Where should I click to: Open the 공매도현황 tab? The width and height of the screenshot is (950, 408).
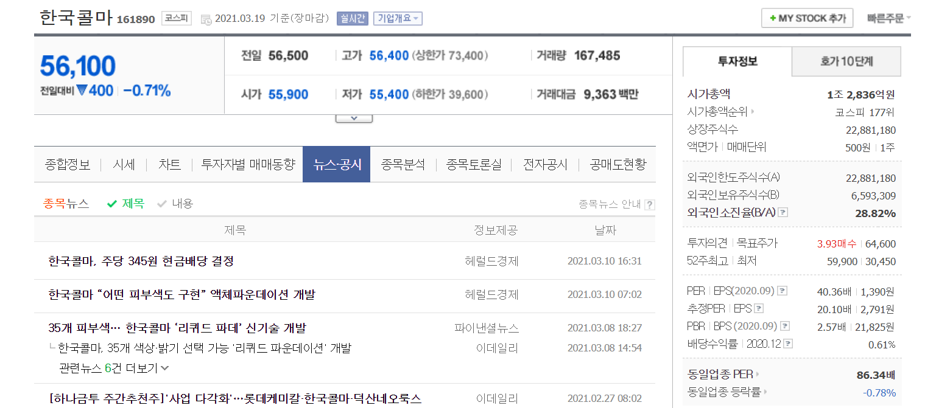click(618, 164)
